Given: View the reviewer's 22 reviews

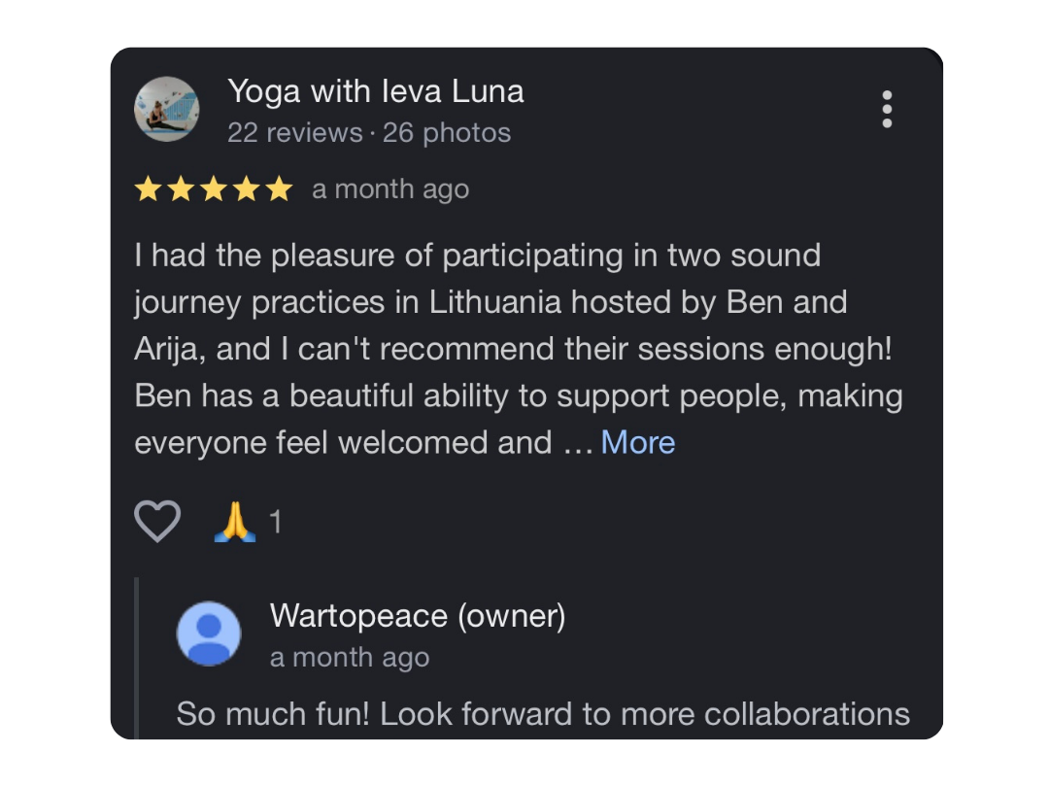Looking at the screenshot, I should point(294,133).
